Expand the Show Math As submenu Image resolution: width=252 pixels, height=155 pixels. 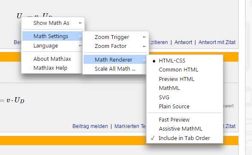pos(53,23)
